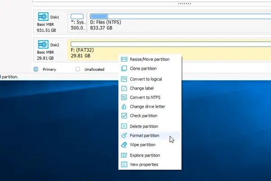This screenshot has height=181, width=271.
Task: Choose Clone partition menu entry
Action: click(150, 68)
